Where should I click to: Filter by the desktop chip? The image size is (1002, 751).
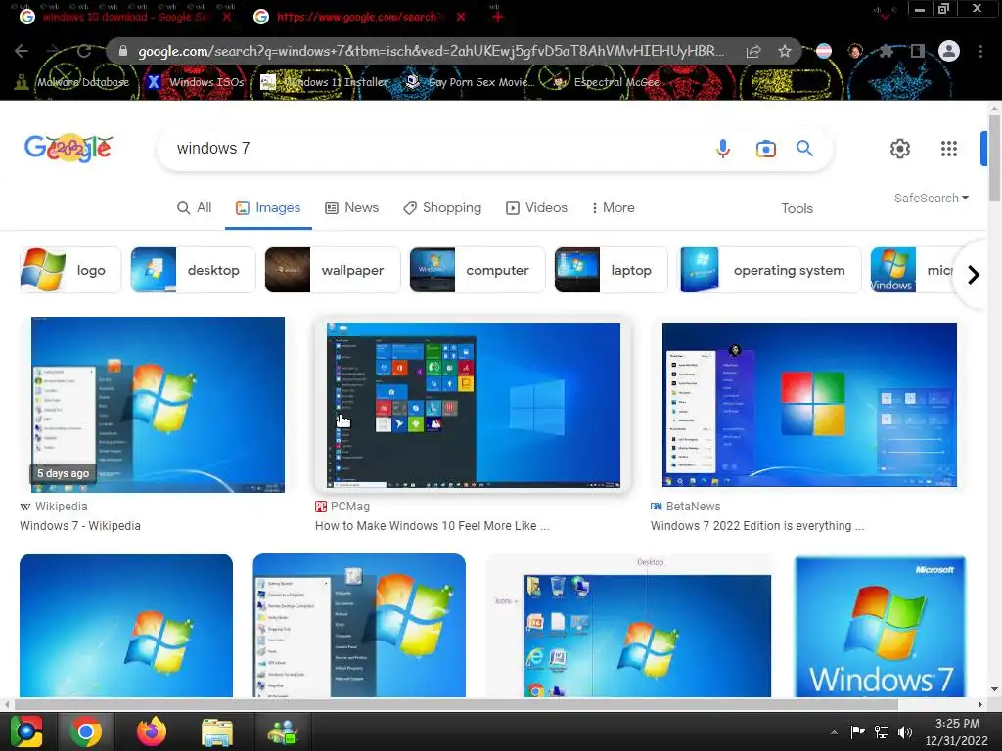tap(193, 270)
